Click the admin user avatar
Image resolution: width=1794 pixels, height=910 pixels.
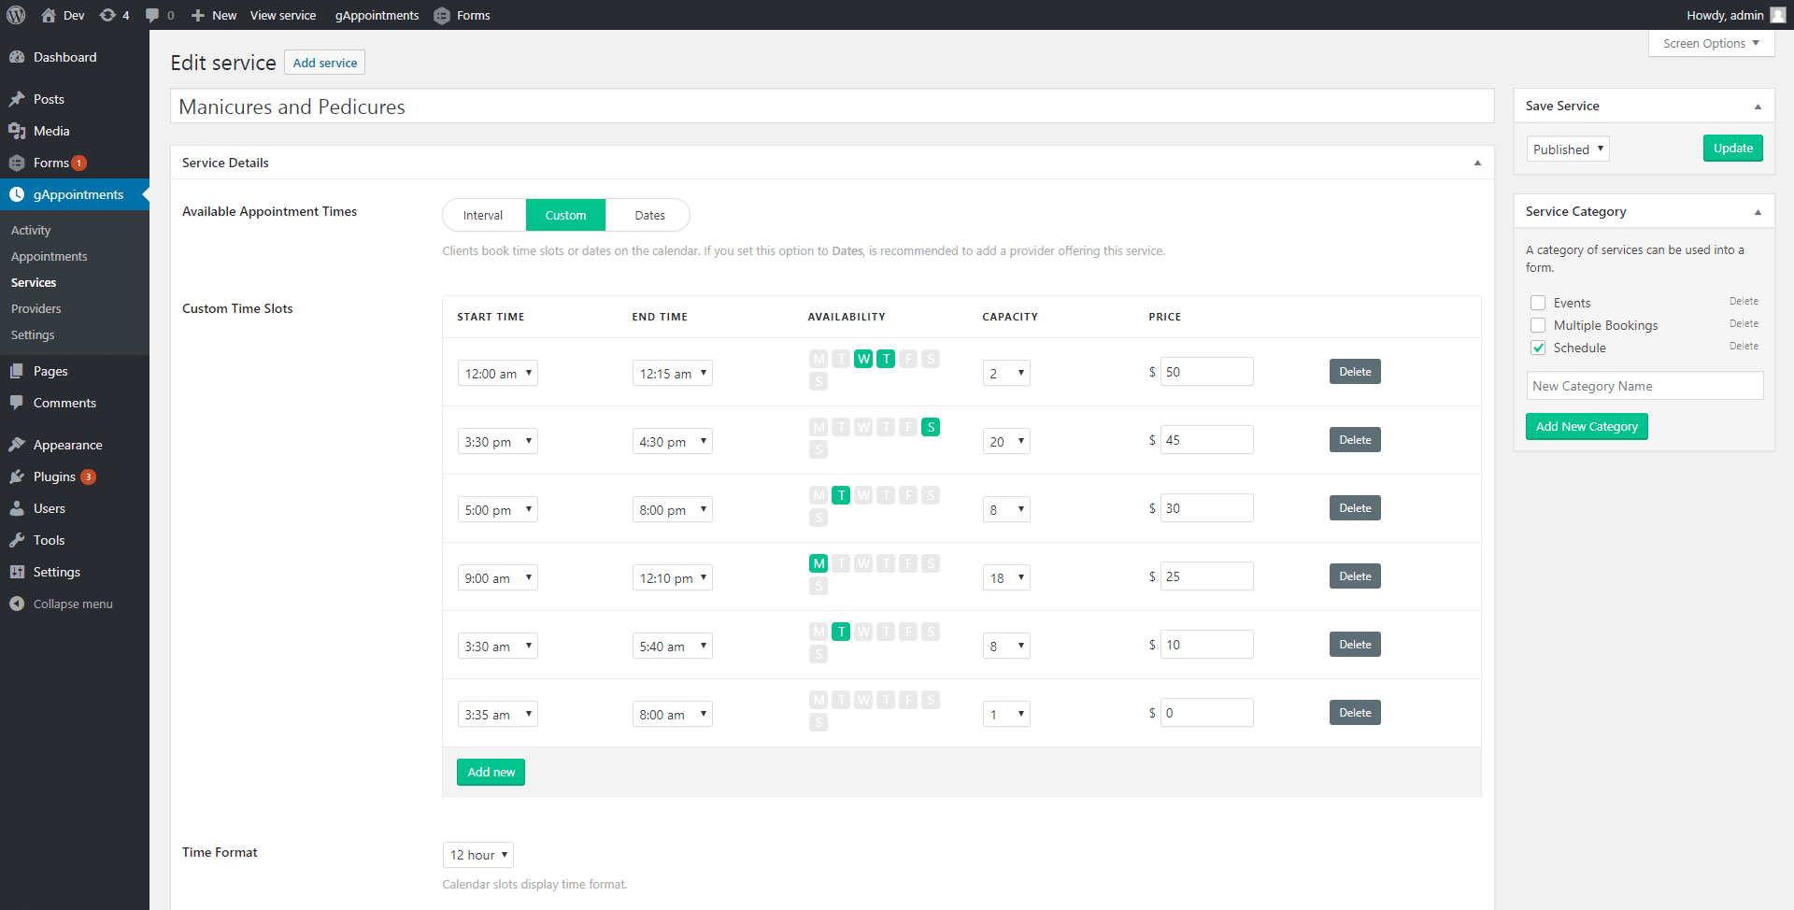[x=1777, y=15]
